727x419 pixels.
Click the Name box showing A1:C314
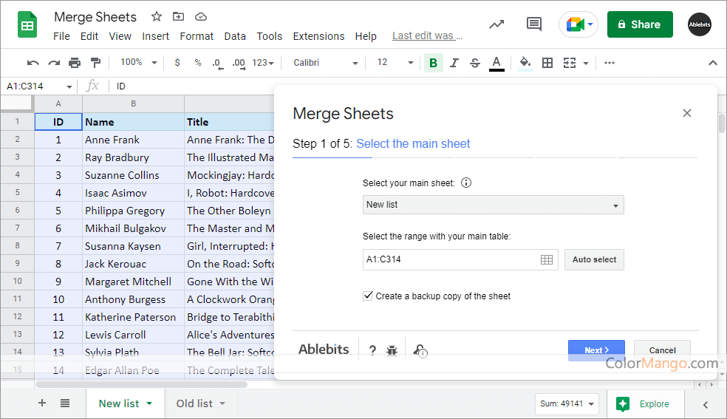point(39,86)
